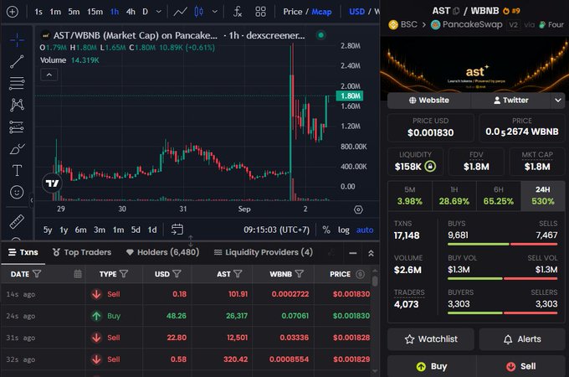
Task: Select the pattern drawing tool
Action: (x=17, y=105)
